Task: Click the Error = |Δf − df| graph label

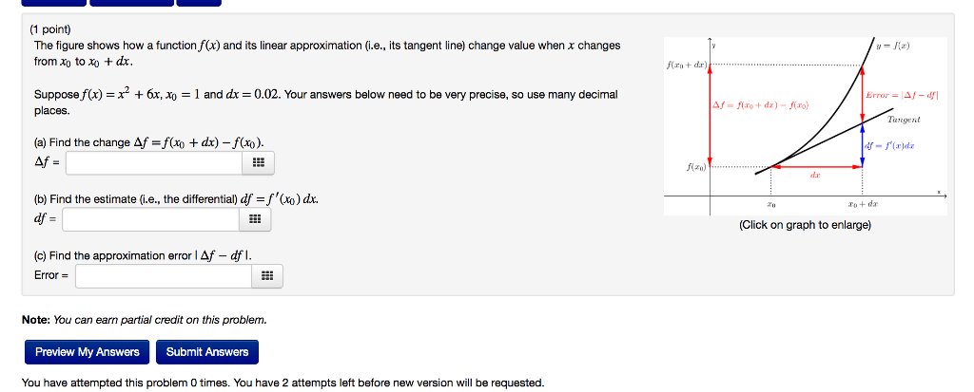Action: pyautogui.click(x=899, y=95)
